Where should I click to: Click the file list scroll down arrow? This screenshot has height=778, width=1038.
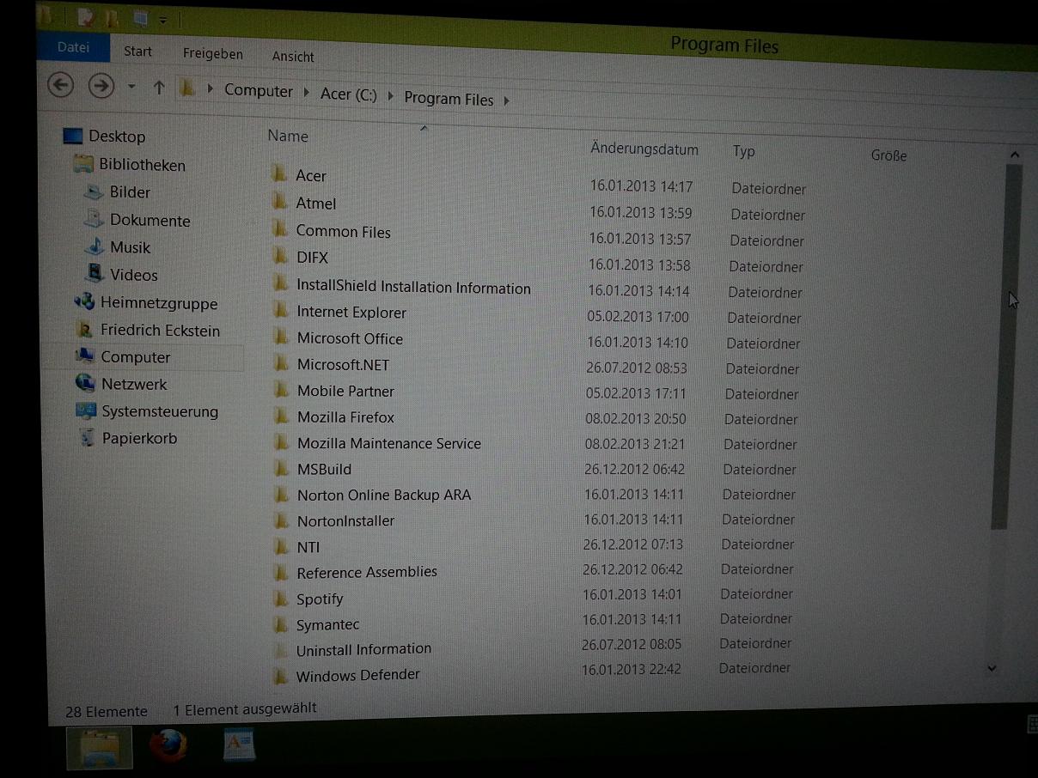(x=992, y=668)
